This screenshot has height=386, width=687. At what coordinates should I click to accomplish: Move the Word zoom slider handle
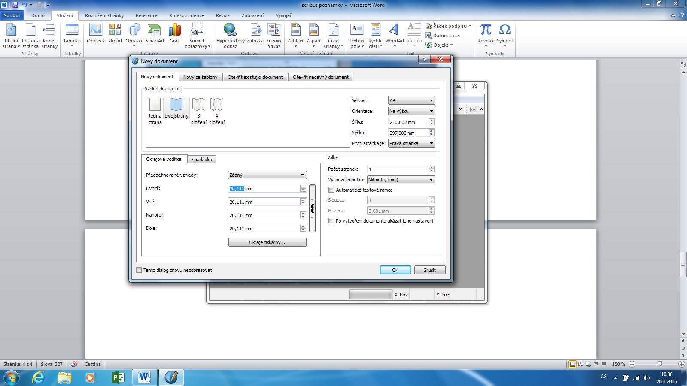(660, 364)
